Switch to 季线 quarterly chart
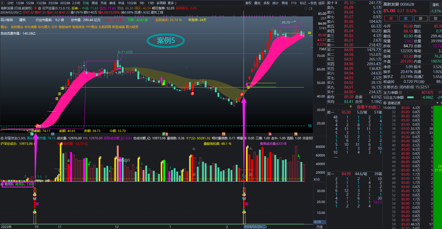This screenshot has height=229, width=442. [112, 3]
